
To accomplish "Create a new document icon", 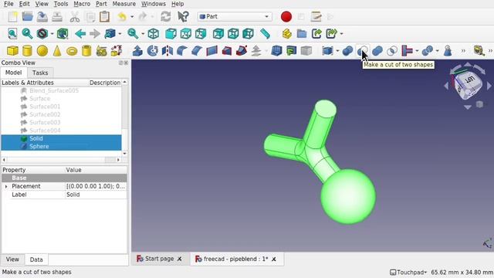I will (x=12, y=17).
